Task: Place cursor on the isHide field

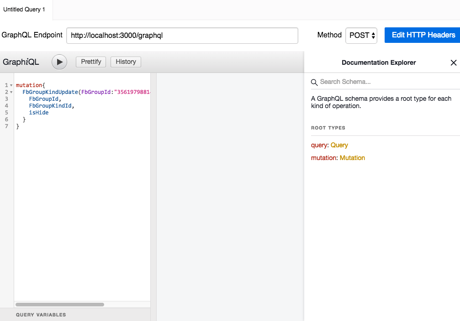Action: pos(38,113)
